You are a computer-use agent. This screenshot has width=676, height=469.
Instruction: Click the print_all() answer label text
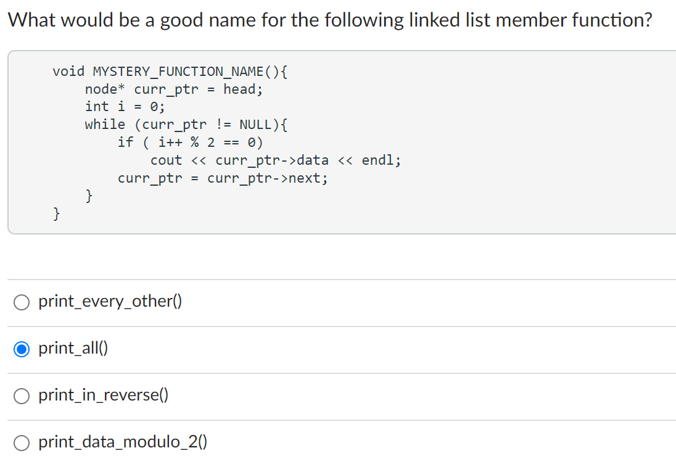[x=73, y=348]
